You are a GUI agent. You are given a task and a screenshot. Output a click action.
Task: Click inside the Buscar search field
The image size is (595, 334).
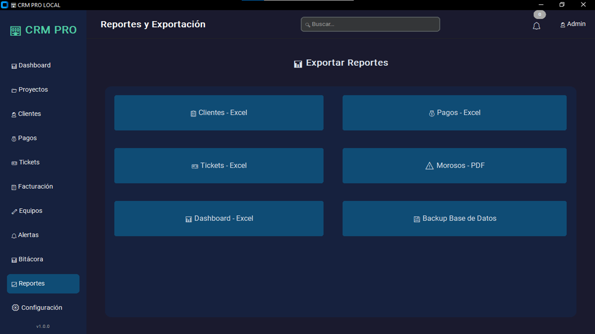370,24
